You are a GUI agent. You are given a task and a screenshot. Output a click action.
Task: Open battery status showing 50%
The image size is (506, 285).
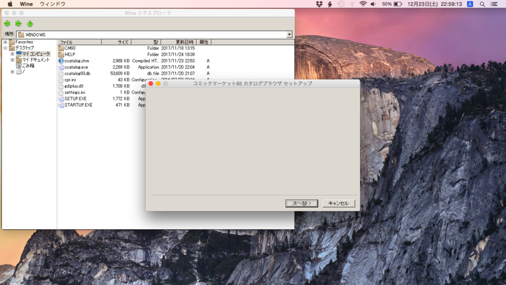pyautogui.click(x=392, y=4)
